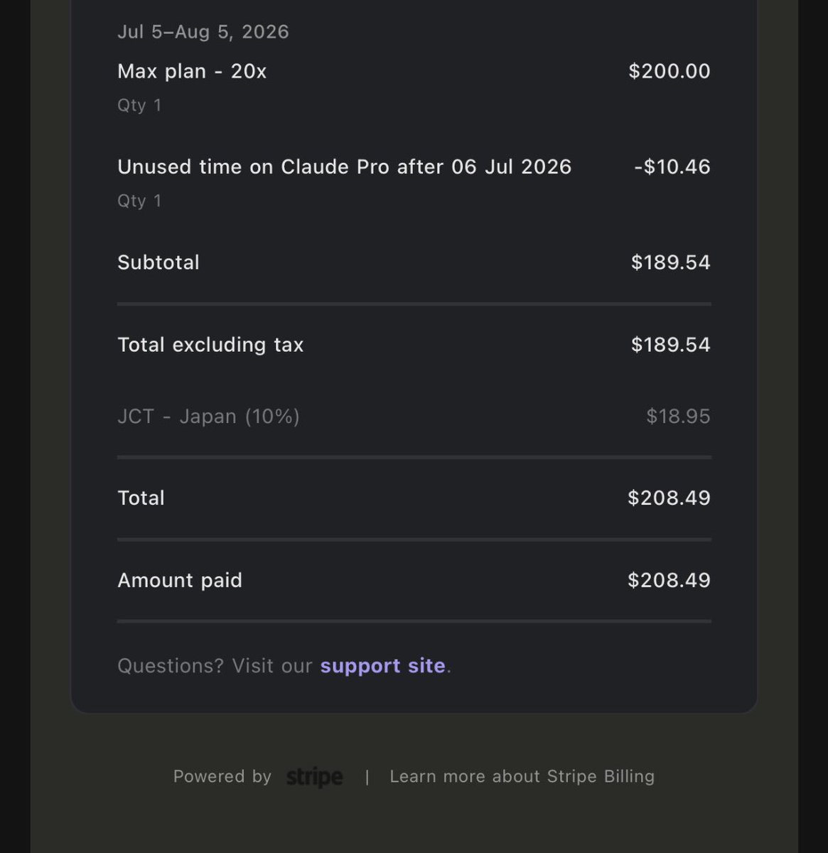Click the $200.00 Max plan price
828x853 pixels.
point(670,71)
